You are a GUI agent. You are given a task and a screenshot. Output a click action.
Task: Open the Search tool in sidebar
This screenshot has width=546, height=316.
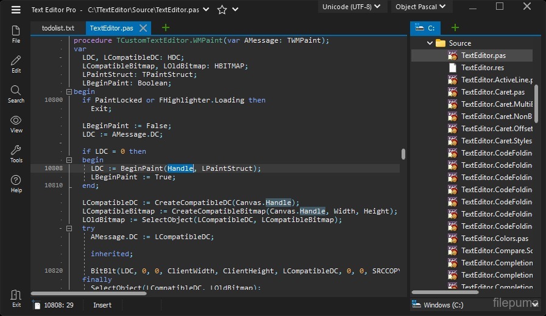tap(16, 93)
